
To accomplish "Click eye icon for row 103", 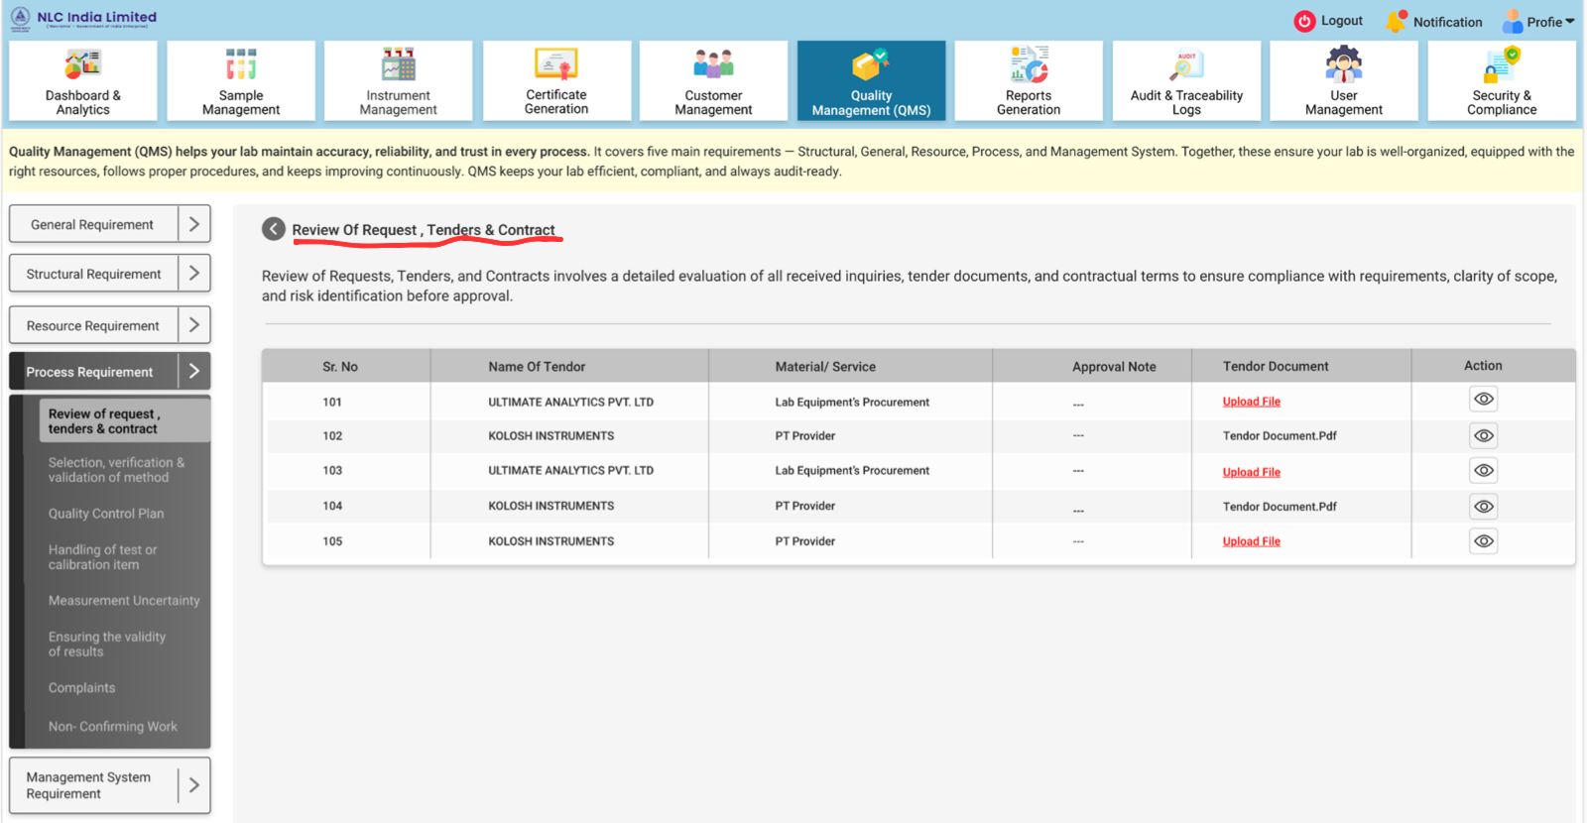I will coord(1483,471).
